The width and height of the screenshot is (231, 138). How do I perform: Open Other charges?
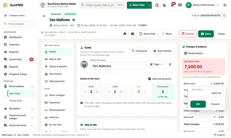(57, 95)
